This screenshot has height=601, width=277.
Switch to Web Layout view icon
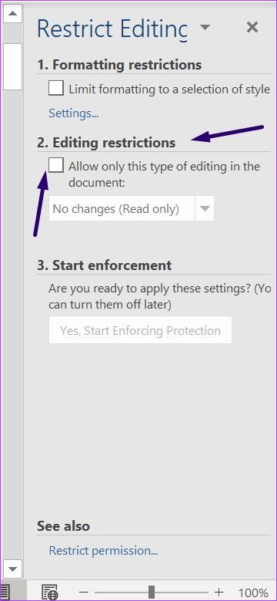tap(50, 592)
